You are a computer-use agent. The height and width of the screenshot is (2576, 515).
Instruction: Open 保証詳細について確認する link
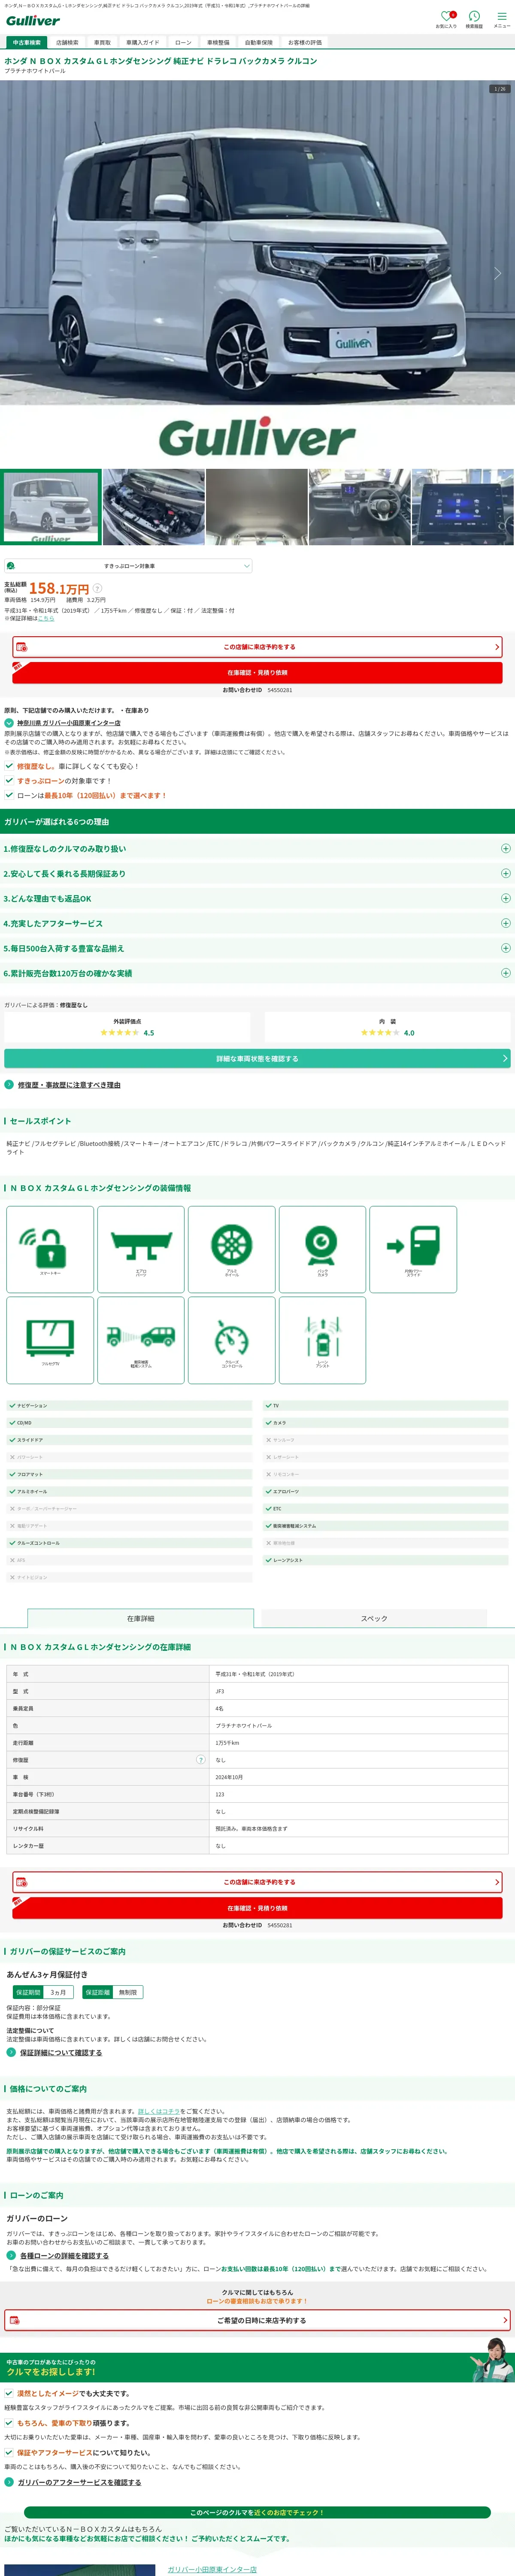[x=61, y=2052]
